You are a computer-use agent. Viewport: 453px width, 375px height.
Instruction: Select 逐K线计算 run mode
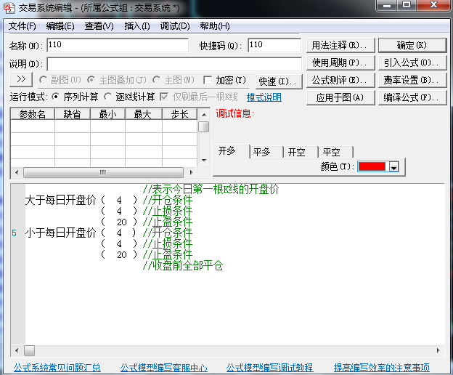107,97
